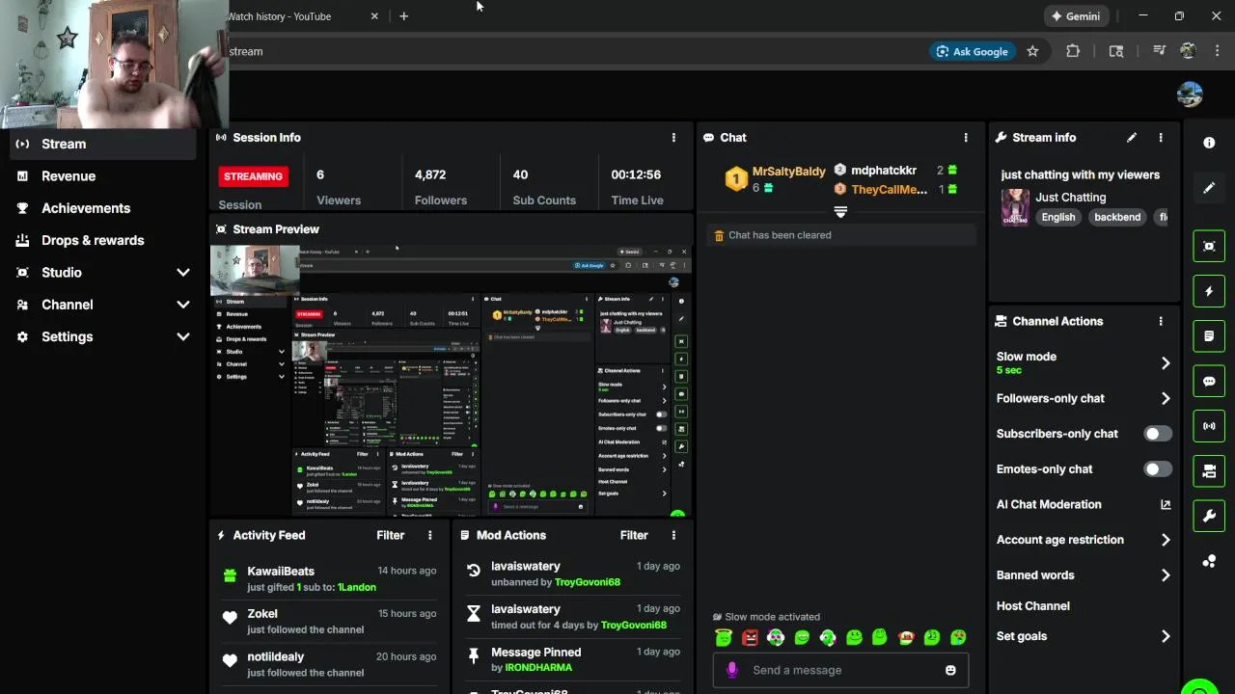Open the Kick profile avatar at top right
Image resolution: width=1235 pixels, height=694 pixels.
pos(1190,94)
